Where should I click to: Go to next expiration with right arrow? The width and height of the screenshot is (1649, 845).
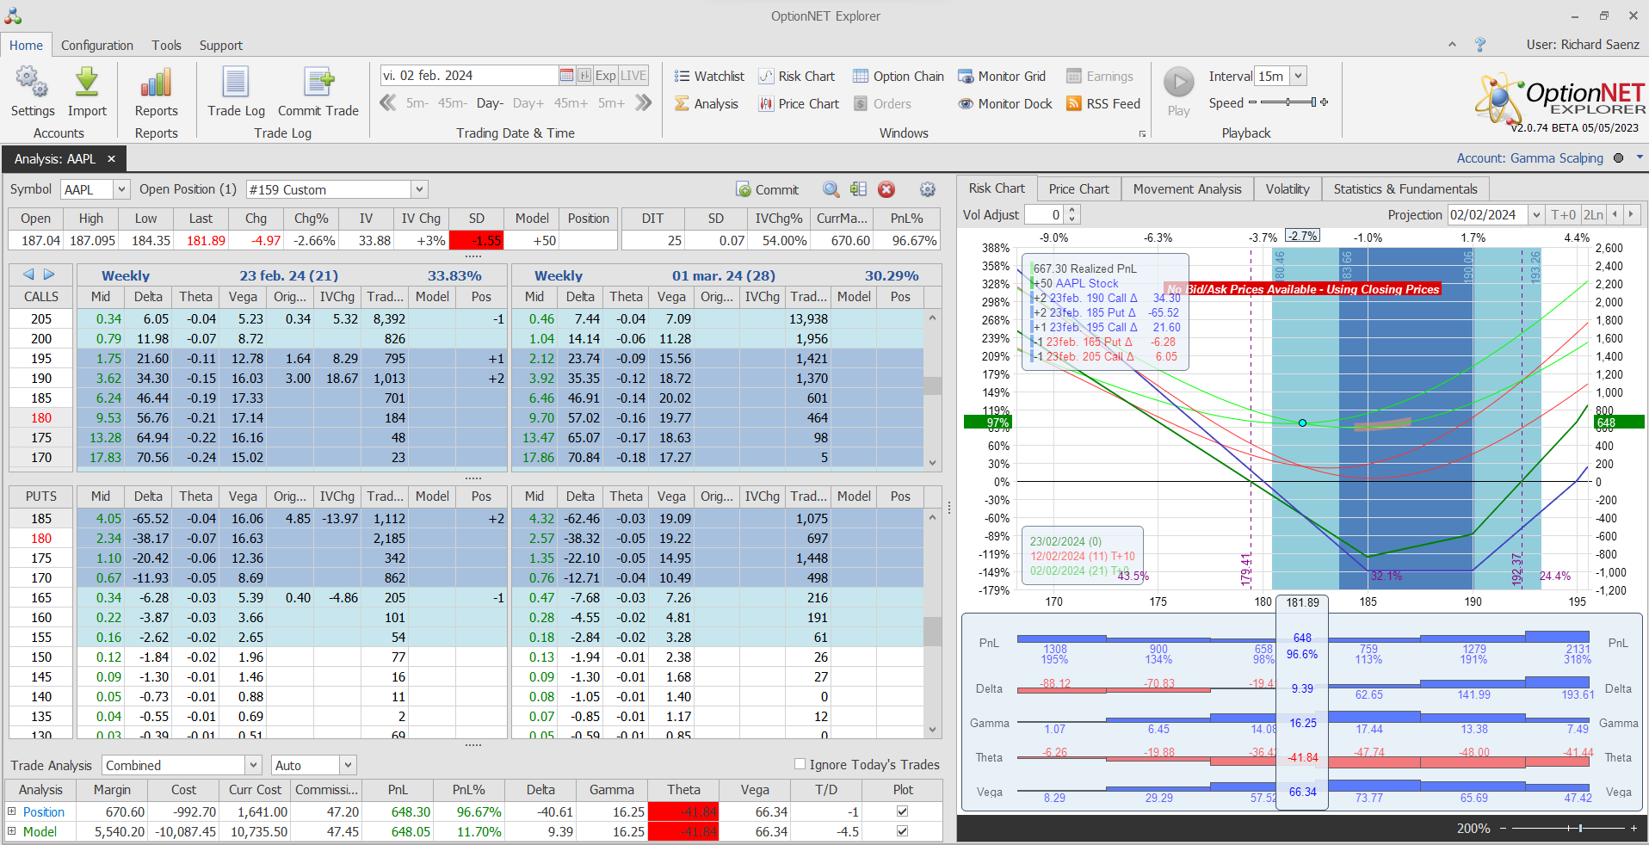point(49,274)
